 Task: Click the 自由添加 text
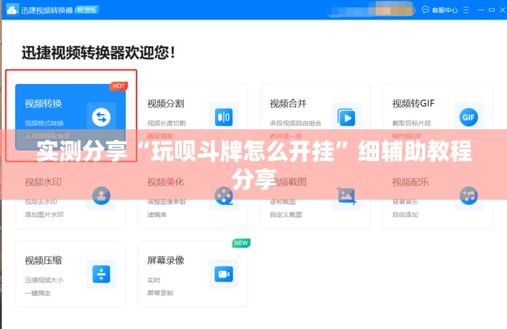coord(405,215)
